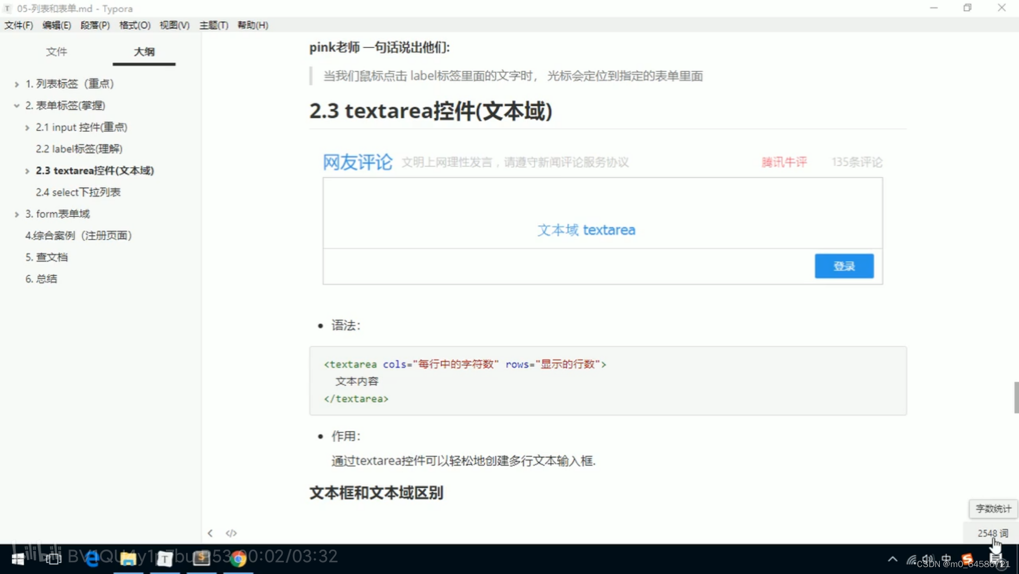Screen dimensions: 1019x574
Task: Jump to outline heading 2.2 label标签(理解)
Action: tap(79, 149)
